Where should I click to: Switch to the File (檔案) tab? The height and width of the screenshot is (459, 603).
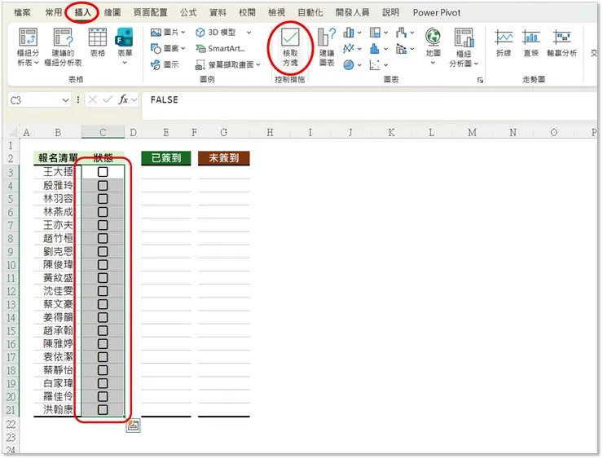pyautogui.click(x=22, y=12)
